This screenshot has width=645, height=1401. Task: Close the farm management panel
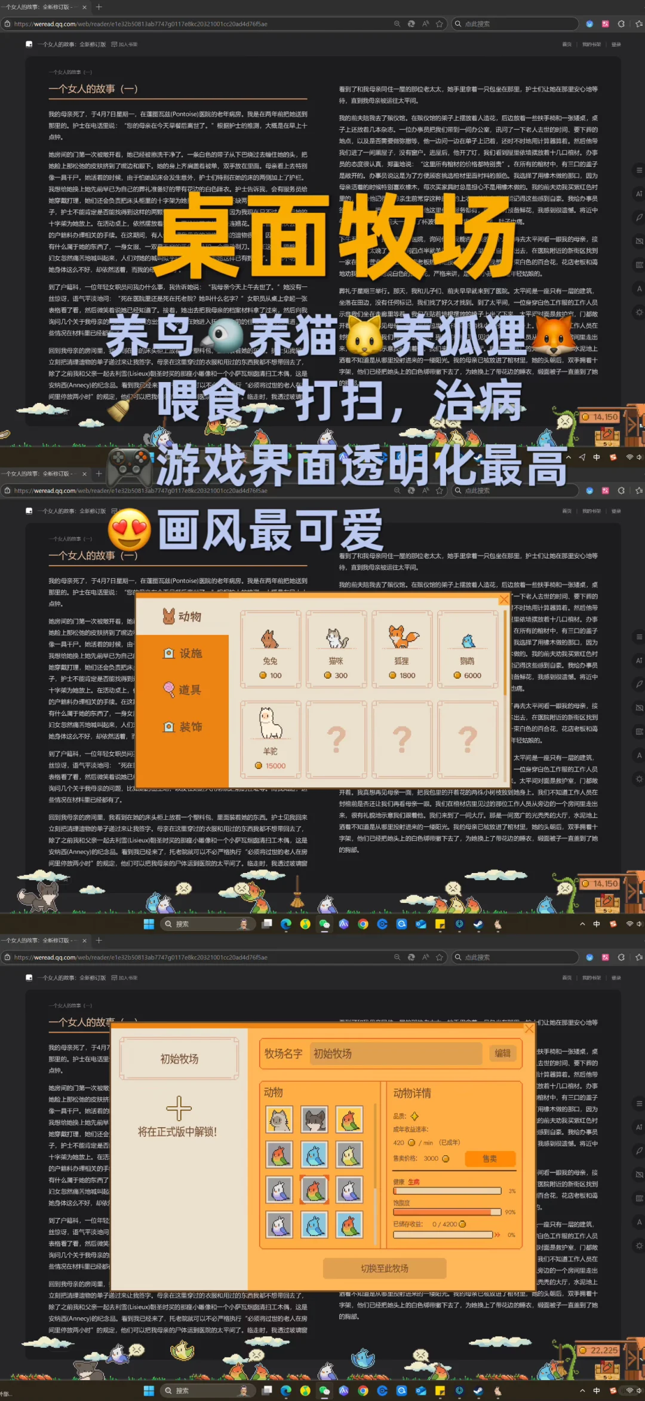529,1028
